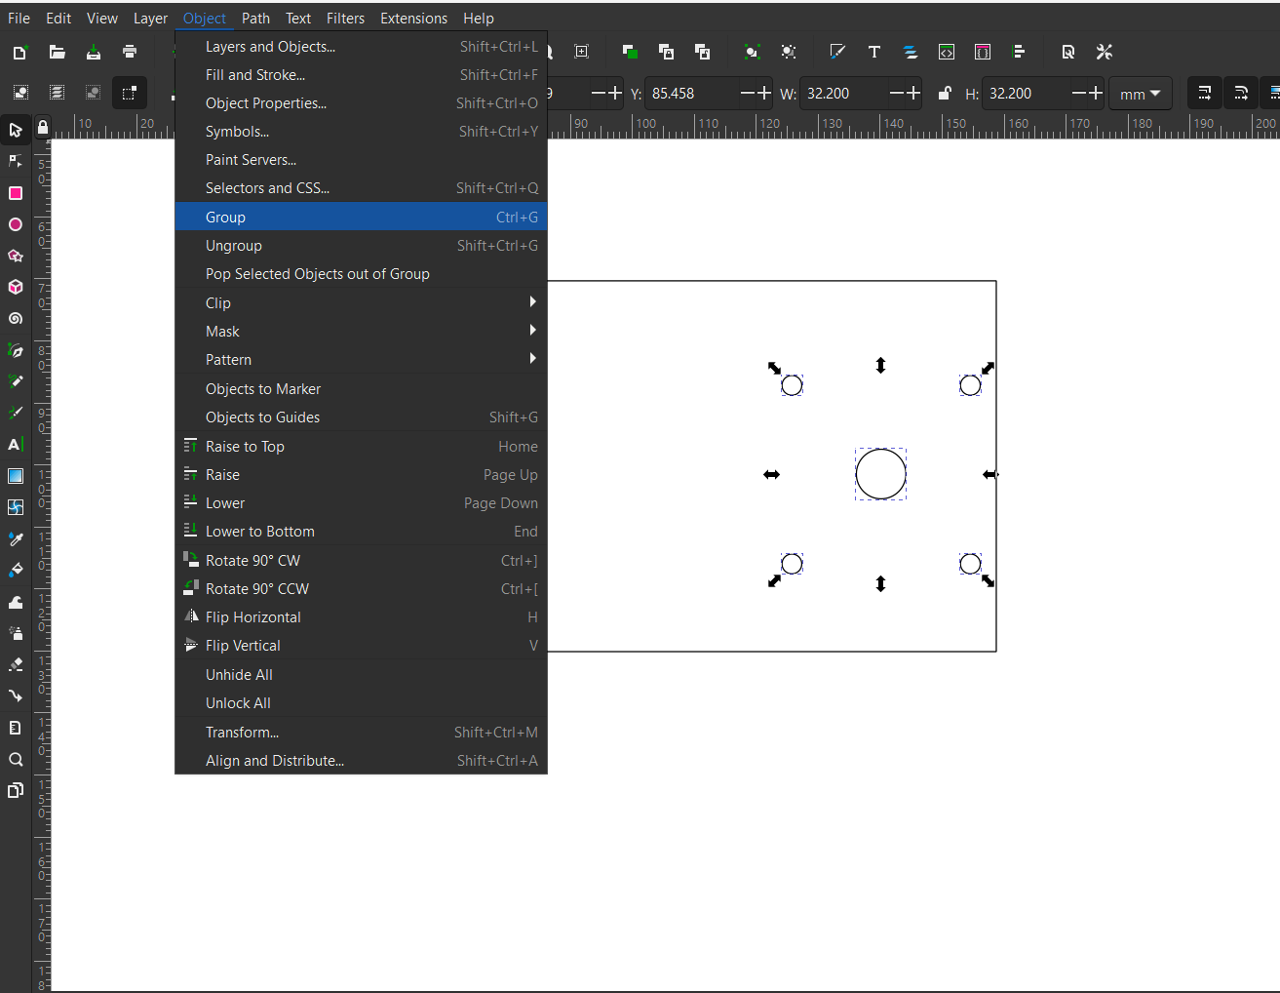
Task: Increase the H value with plus button
Action: pyautogui.click(x=1096, y=94)
